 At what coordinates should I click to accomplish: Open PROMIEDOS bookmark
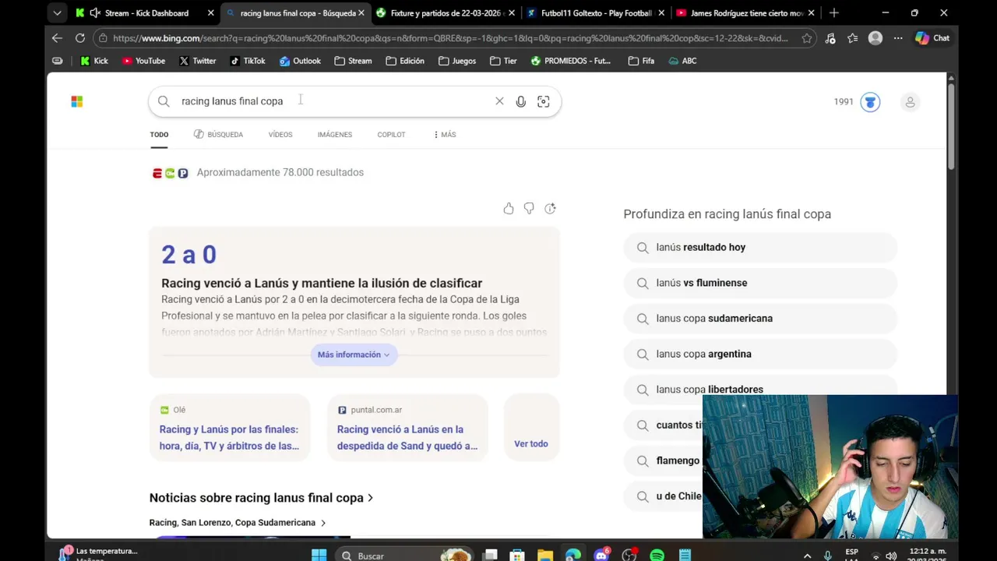coord(571,61)
